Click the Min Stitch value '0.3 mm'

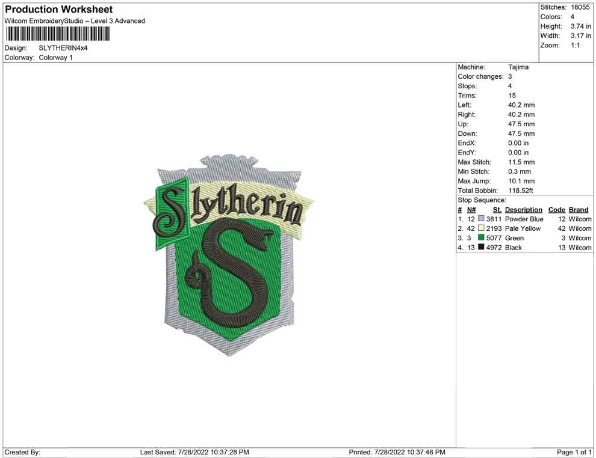520,171
